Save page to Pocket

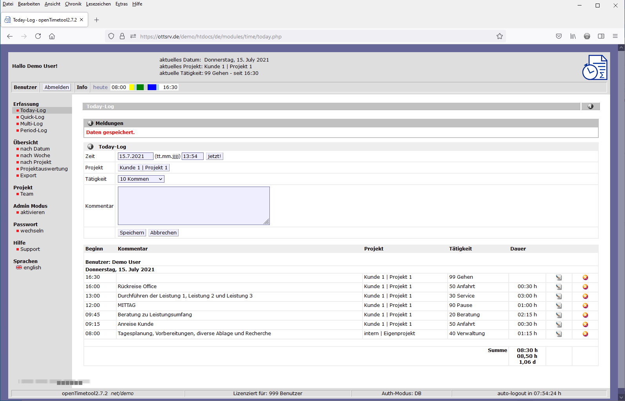(x=559, y=36)
